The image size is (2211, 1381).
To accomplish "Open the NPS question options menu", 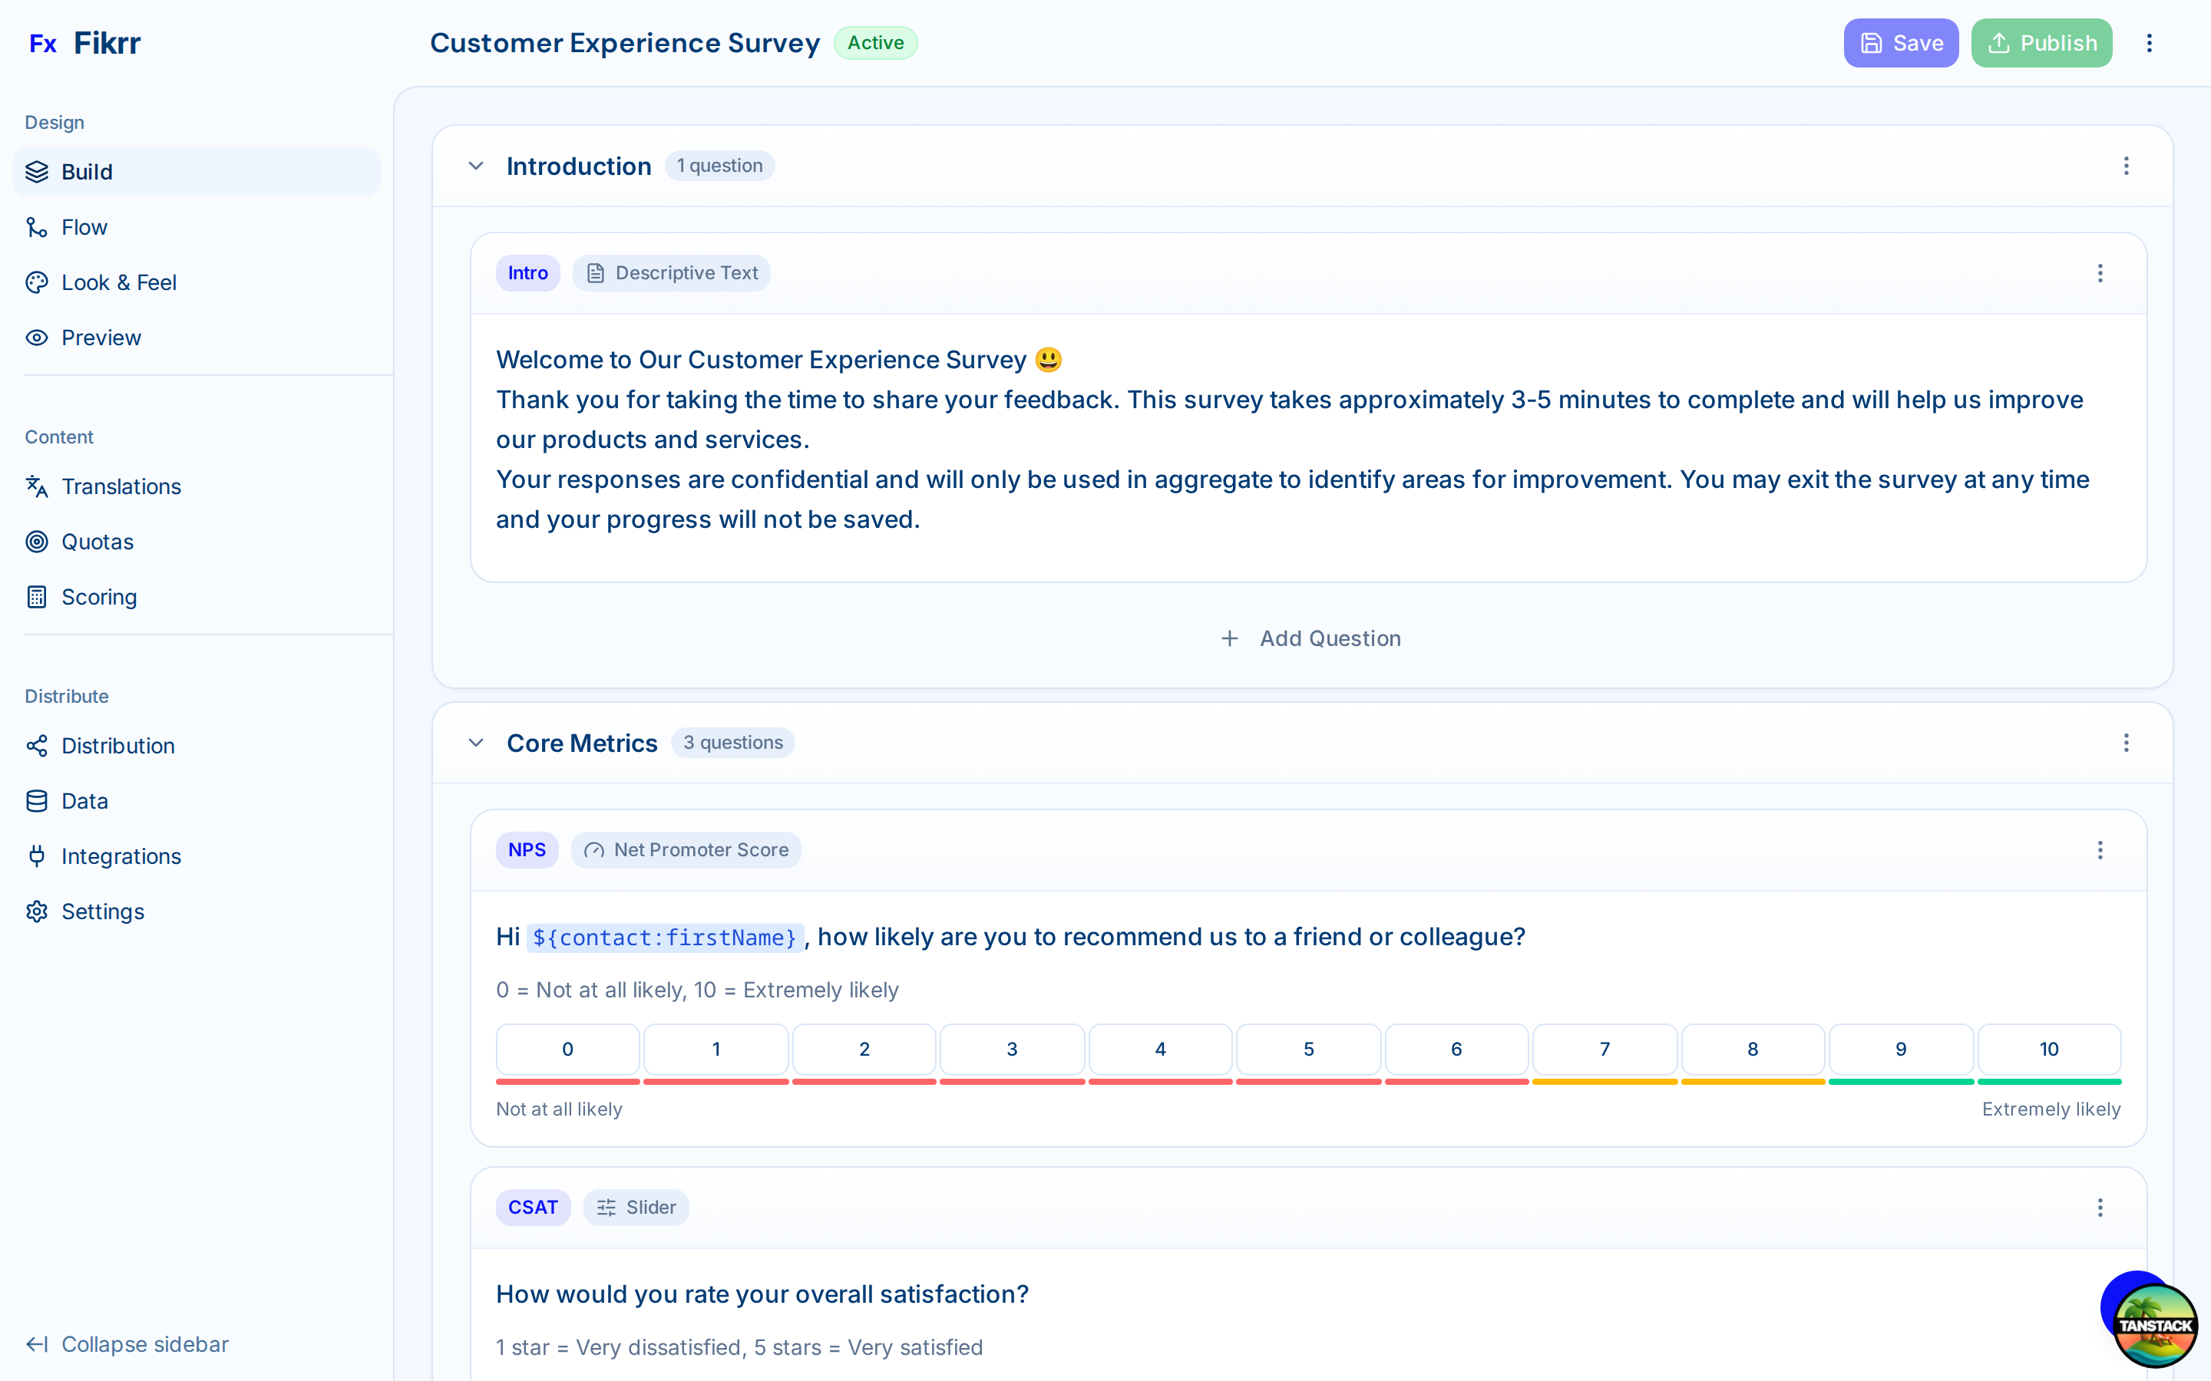I will (2100, 849).
